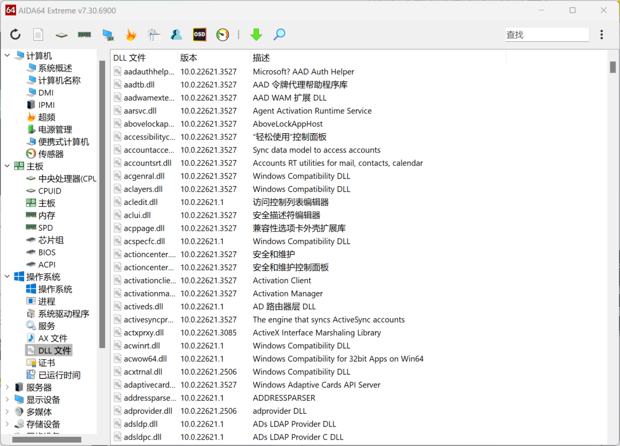Expand the 多媒体 tree node
Screen dimensions: 620x446
(x=7, y=412)
